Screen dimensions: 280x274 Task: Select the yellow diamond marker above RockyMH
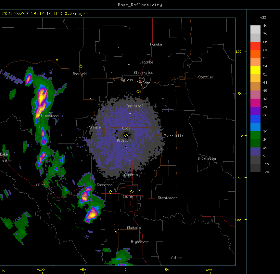coord(81,66)
